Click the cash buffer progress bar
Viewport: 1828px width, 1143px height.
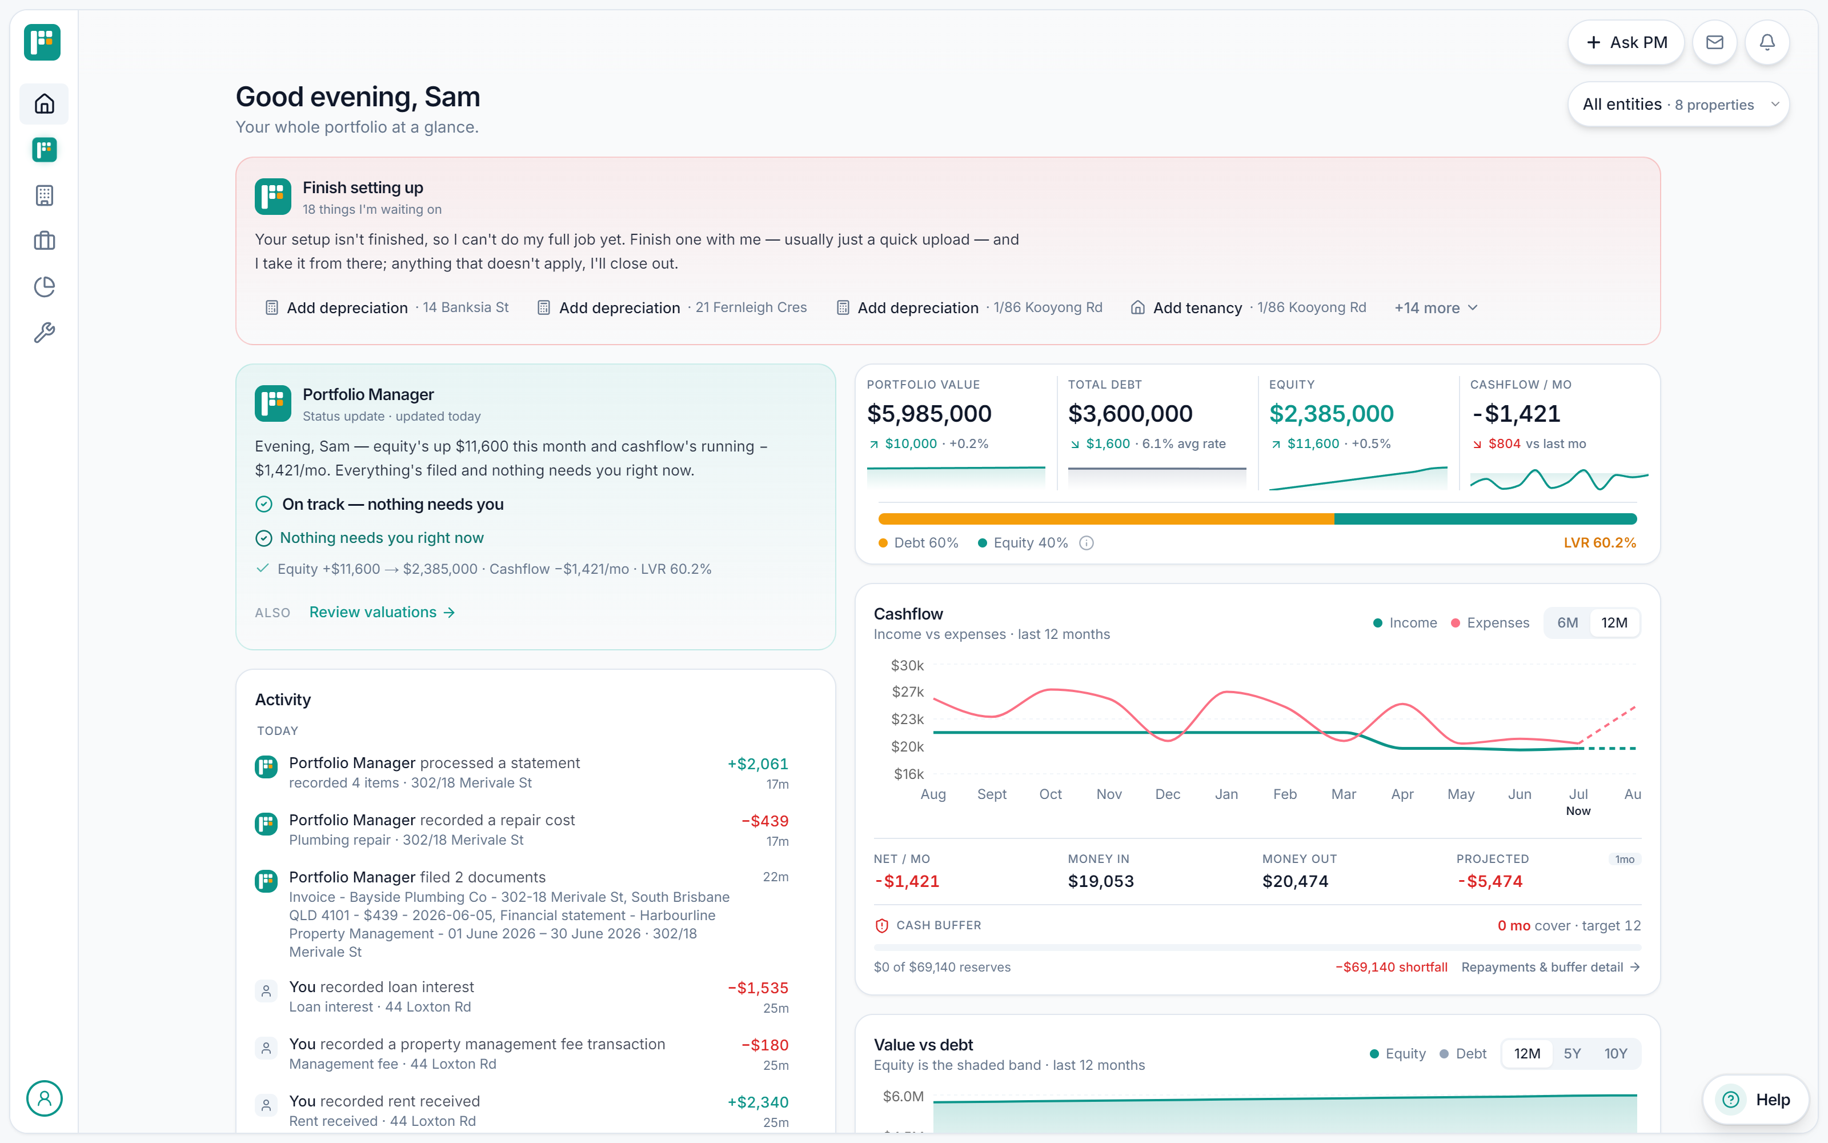(x=1257, y=947)
